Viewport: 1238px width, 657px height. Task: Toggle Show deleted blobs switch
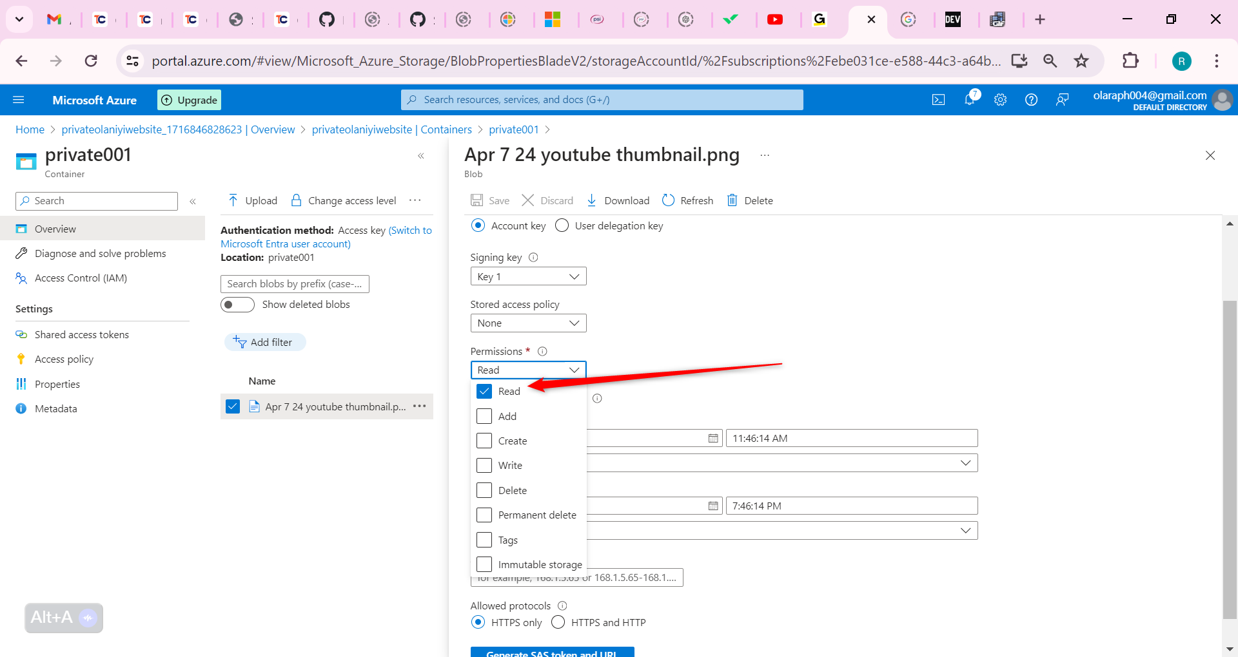(x=237, y=304)
